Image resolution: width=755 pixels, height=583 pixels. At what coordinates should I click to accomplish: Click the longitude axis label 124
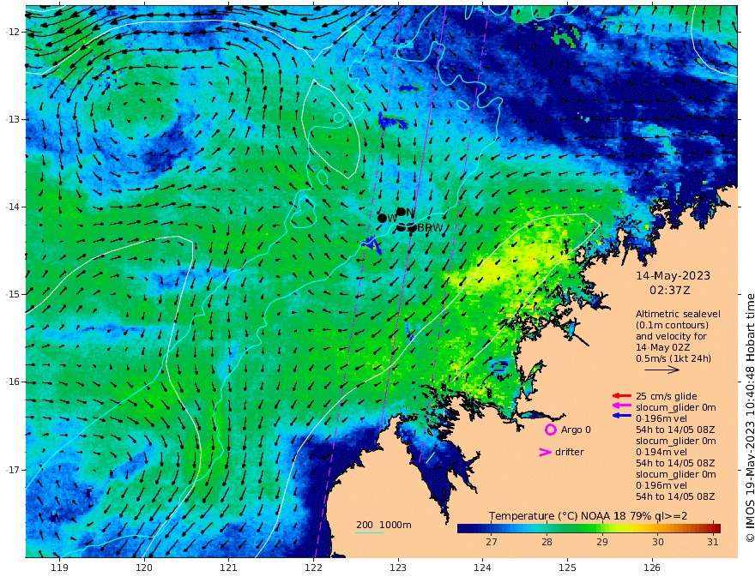click(482, 568)
